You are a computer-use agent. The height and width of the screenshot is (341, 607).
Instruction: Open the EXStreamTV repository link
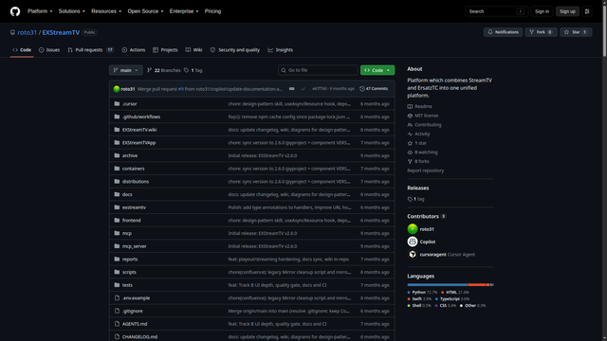(x=61, y=32)
